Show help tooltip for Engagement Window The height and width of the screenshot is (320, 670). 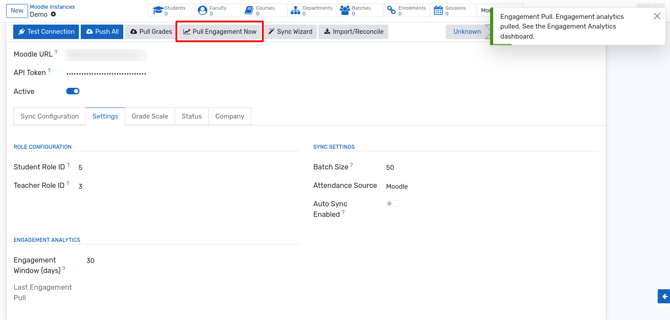64,268
